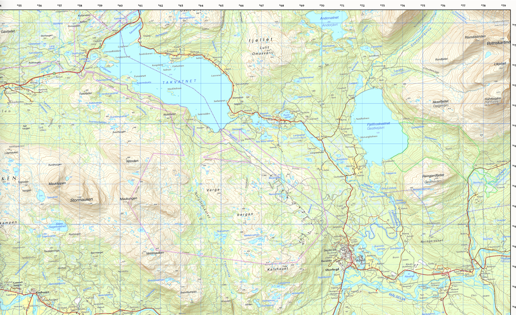The width and height of the screenshot is (516, 315).
Task: Click the Botnskartind peak label
Action: click(x=499, y=43)
